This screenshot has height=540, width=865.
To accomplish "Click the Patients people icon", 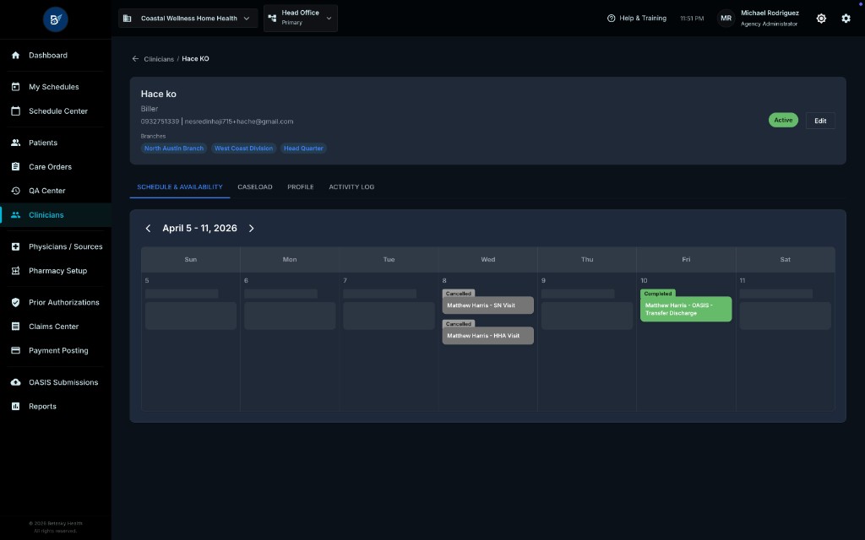I will pos(15,142).
